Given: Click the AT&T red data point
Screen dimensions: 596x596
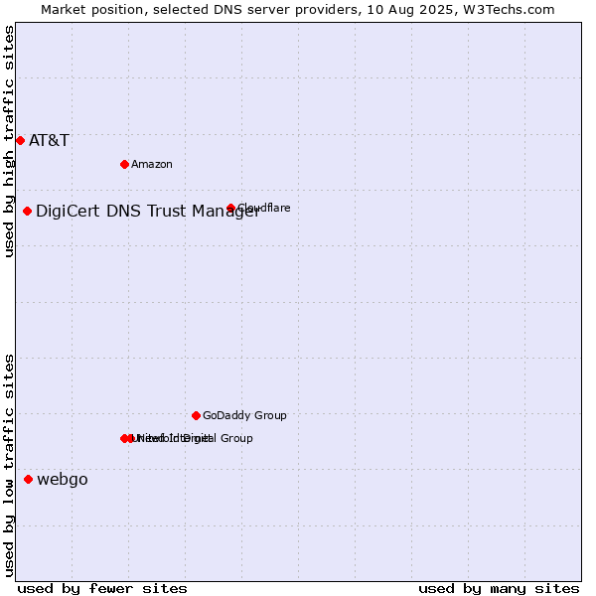Looking at the screenshot, I should [x=21, y=141].
